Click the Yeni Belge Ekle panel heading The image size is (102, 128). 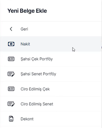[x=27, y=11]
